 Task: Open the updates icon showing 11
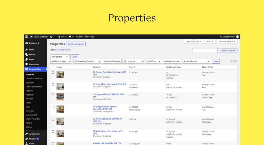pos(51,37)
